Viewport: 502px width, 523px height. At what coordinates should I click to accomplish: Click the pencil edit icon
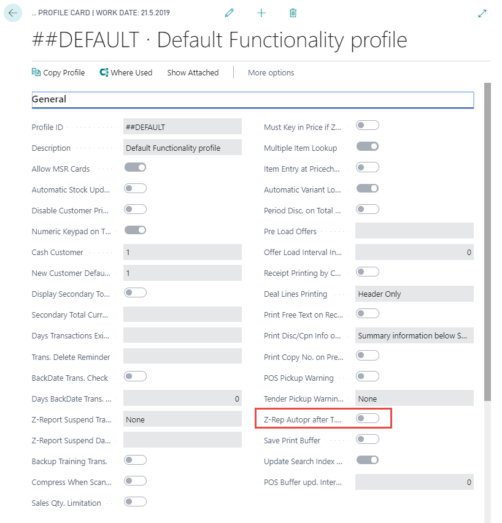click(x=230, y=13)
